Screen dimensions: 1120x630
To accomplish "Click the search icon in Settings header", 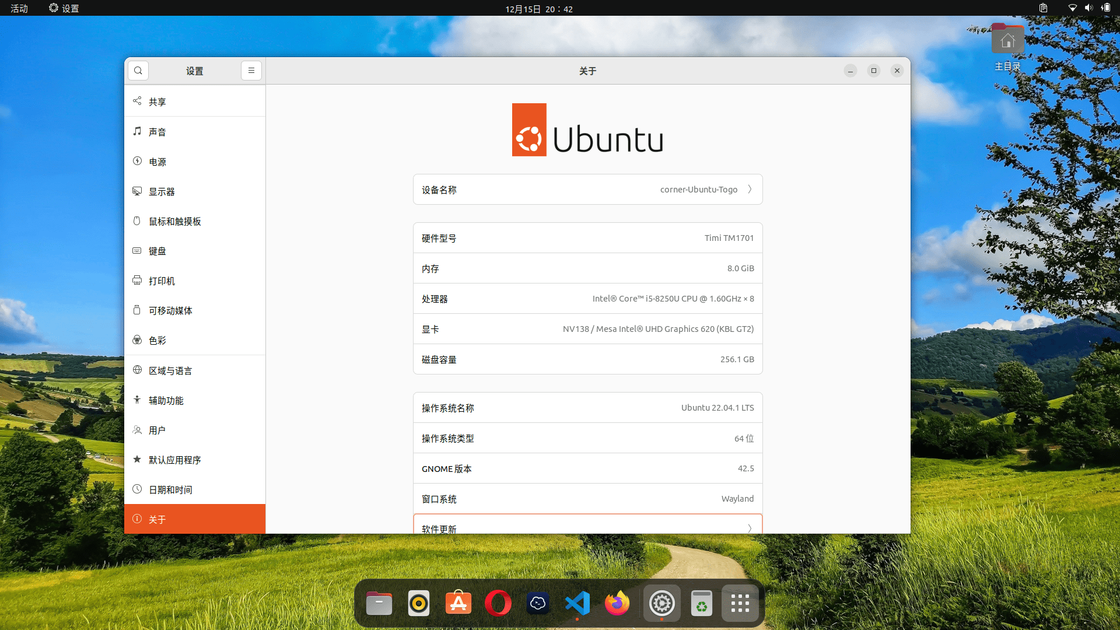I will tap(138, 71).
